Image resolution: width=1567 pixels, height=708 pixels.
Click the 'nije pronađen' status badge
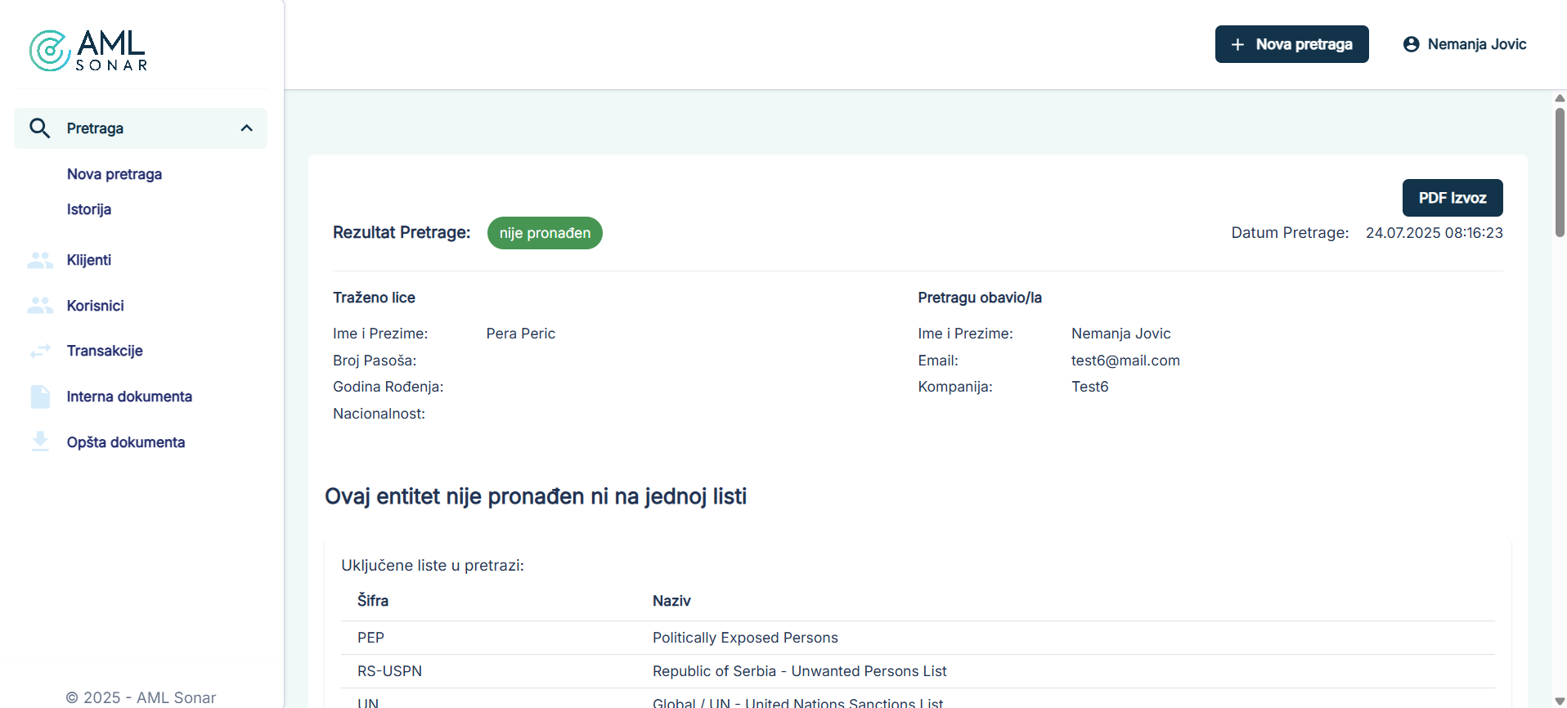(545, 233)
